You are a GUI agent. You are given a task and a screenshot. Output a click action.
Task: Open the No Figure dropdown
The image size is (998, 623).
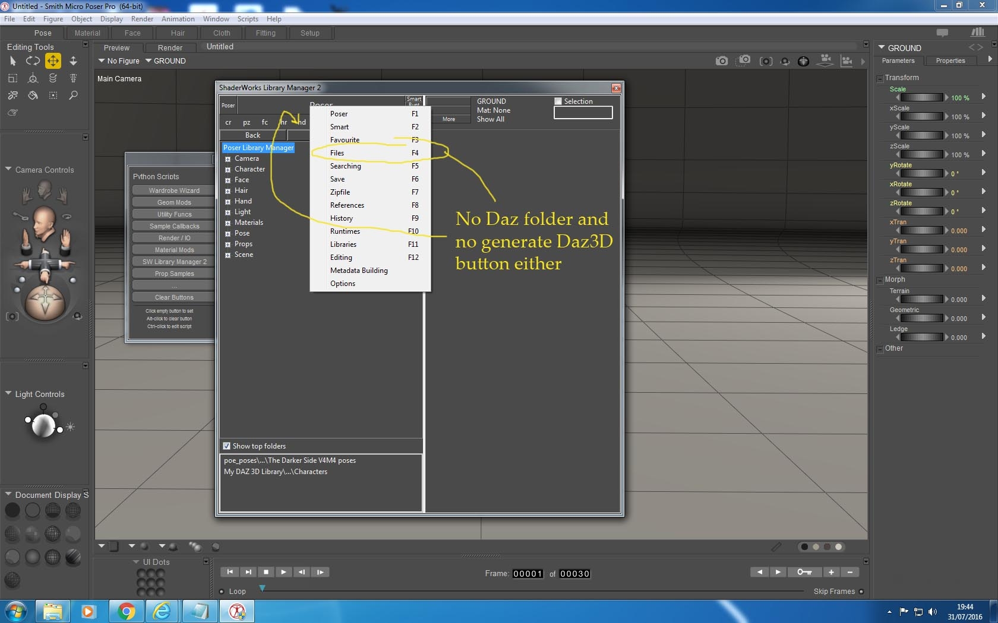[119, 61]
